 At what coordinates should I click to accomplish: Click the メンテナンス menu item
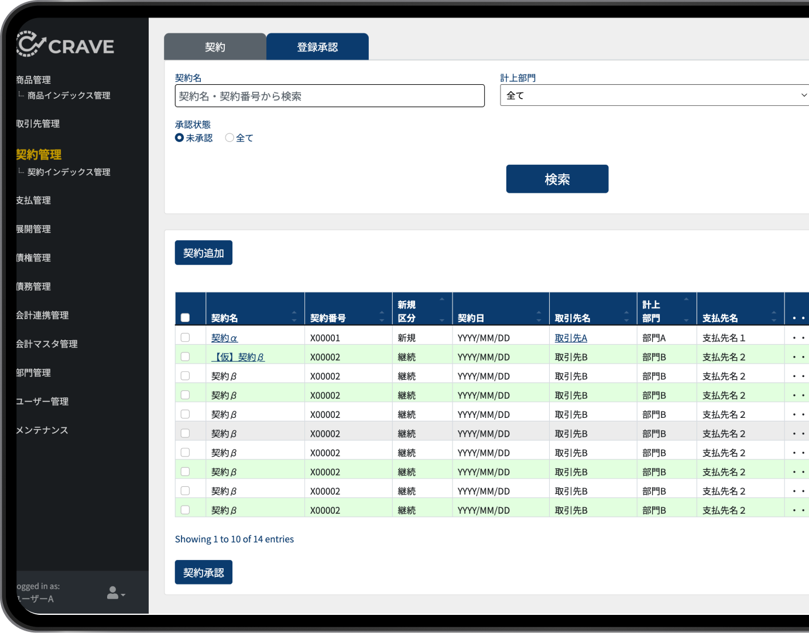point(42,430)
